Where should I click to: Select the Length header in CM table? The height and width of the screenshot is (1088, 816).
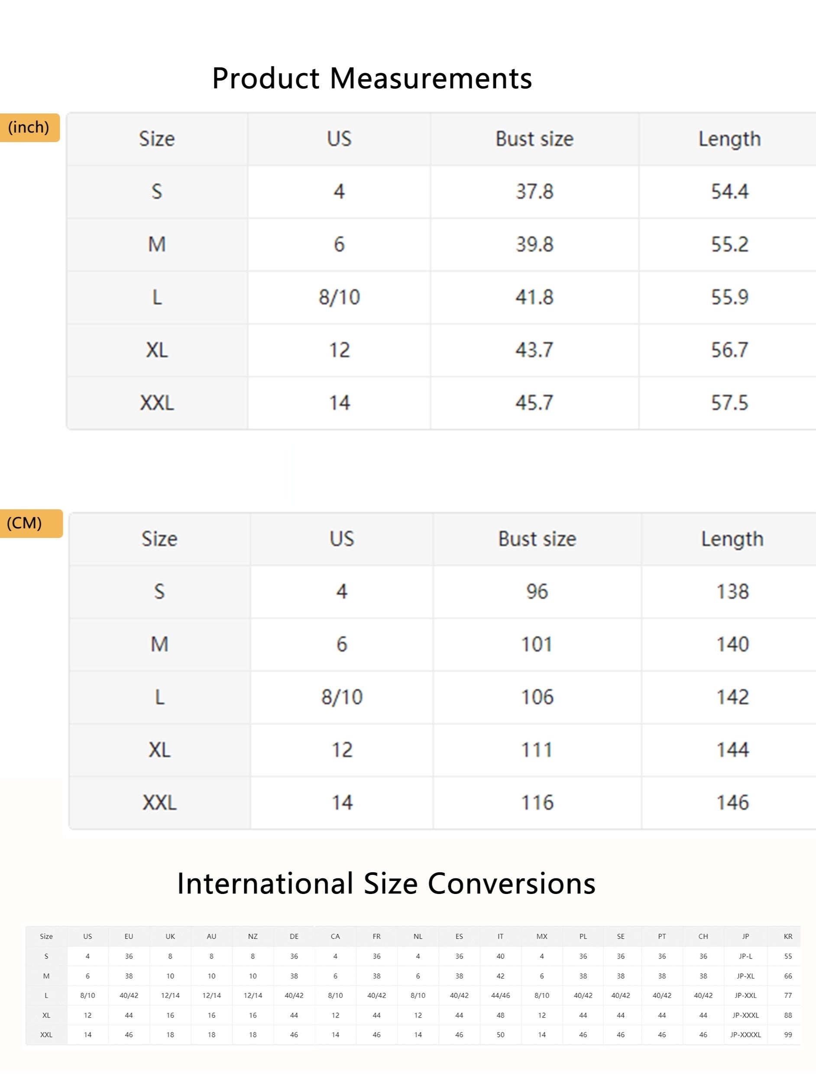(732, 539)
